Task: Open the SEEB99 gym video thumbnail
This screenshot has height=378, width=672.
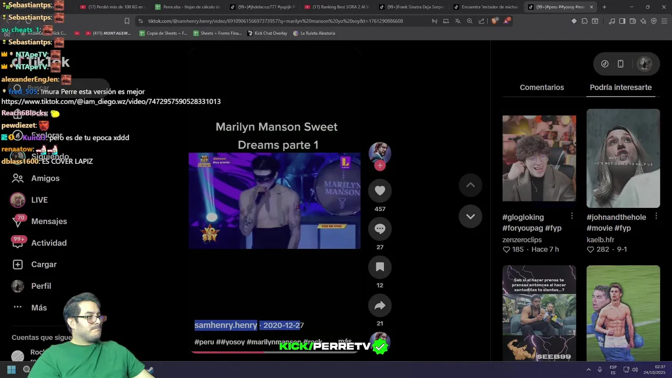Action: [539, 313]
